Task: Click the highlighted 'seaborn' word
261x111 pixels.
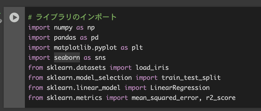Action: click(67, 58)
